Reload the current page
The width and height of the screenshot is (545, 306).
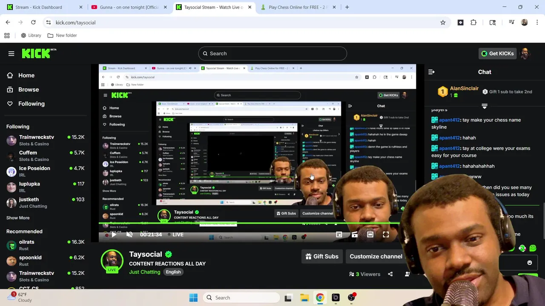(x=33, y=23)
